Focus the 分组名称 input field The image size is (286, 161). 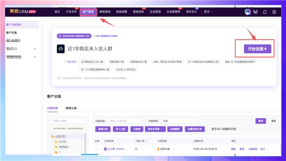pos(125,121)
